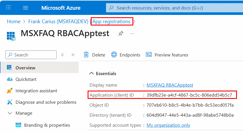Collapse the Essentials section
This screenshot has width=243, height=133.
tap(92, 74)
